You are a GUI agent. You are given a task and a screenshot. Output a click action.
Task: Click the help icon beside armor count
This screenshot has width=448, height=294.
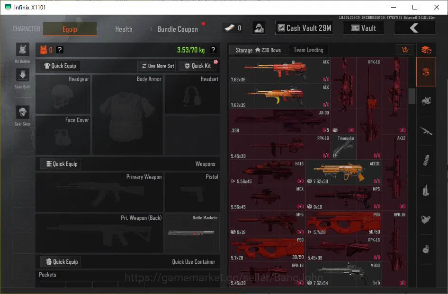(59, 50)
